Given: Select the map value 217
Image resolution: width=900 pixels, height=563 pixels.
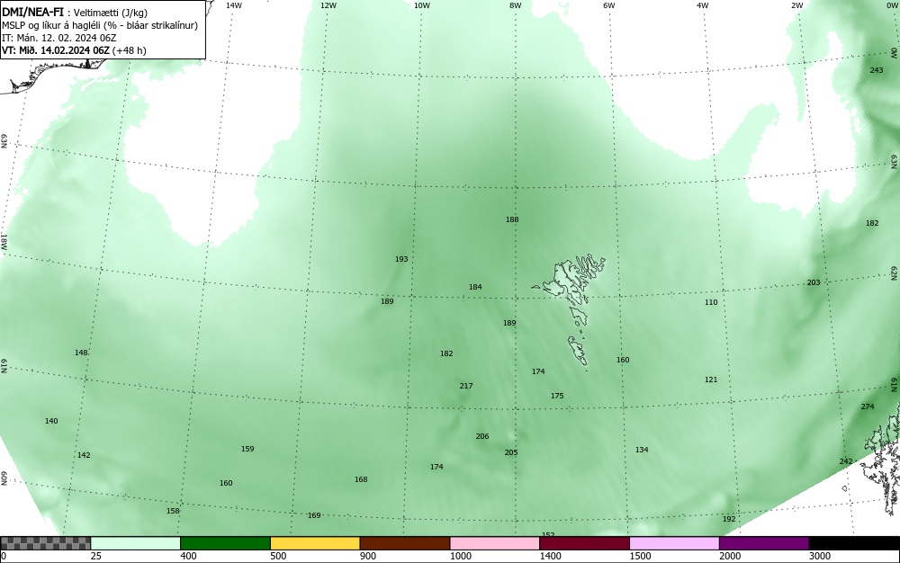Looking at the screenshot, I should tap(466, 386).
